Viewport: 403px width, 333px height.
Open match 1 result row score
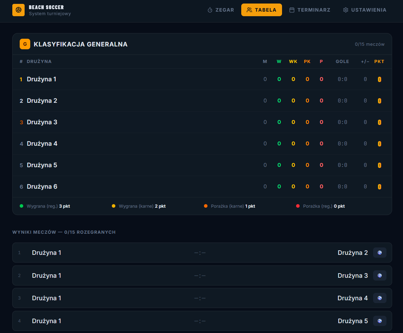point(200,253)
